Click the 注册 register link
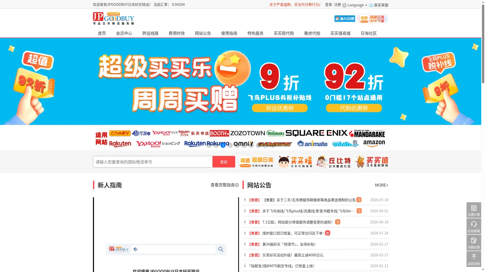The image size is (485, 272). pos(337,5)
